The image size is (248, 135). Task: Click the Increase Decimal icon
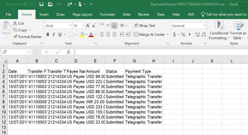coord(197,35)
